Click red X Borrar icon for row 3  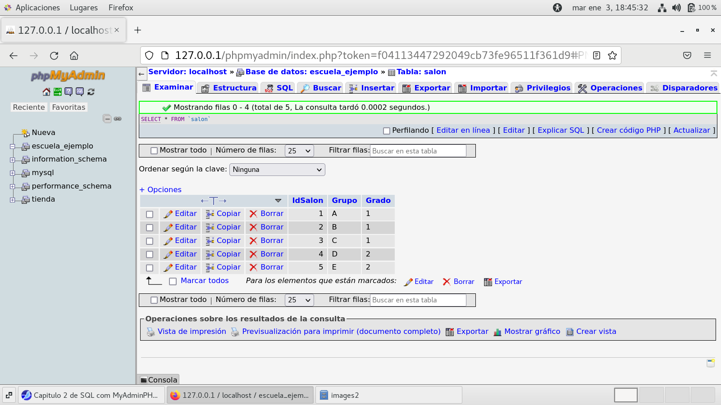(253, 241)
